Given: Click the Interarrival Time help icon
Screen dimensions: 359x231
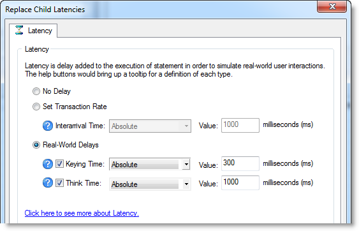Looking at the screenshot, I should (48, 126).
